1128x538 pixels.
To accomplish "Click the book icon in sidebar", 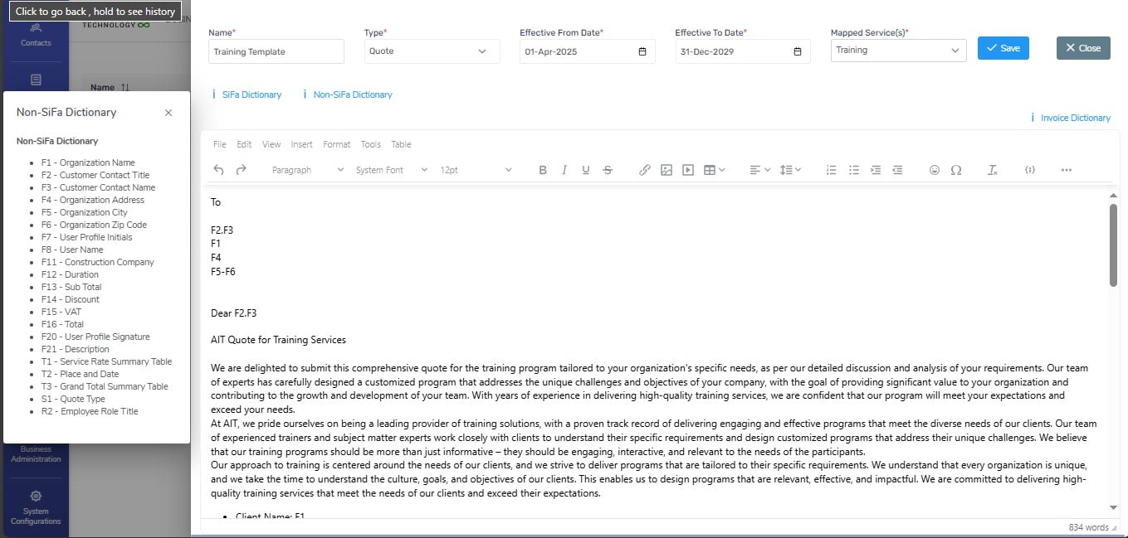I will pyautogui.click(x=35, y=80).
